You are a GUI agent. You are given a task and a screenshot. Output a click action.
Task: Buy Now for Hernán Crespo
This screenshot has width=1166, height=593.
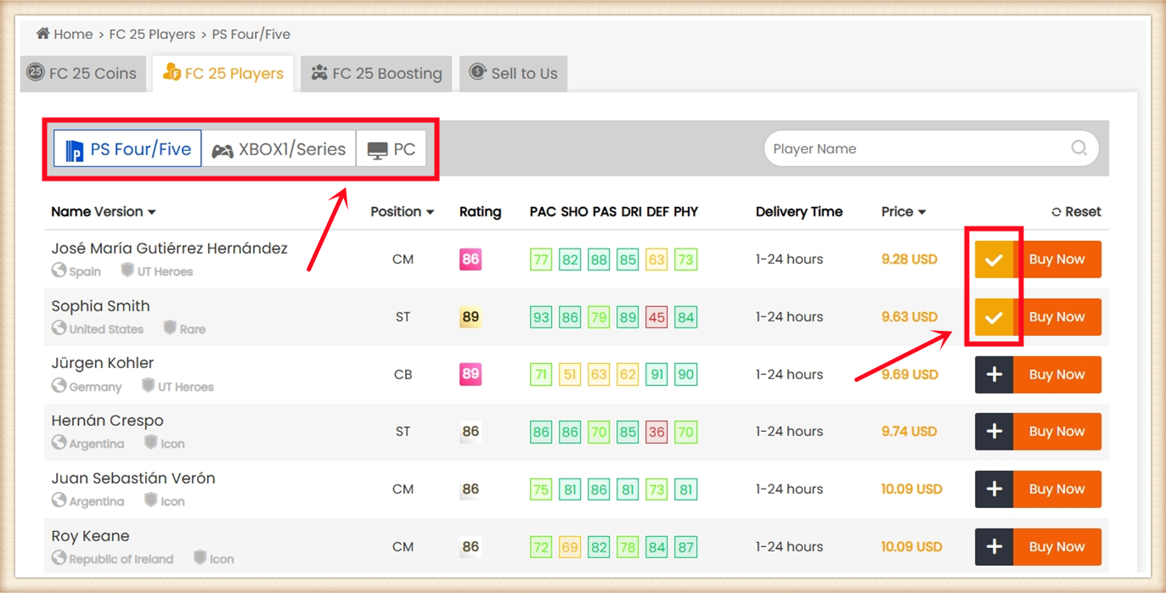[x=1057, y=432]
